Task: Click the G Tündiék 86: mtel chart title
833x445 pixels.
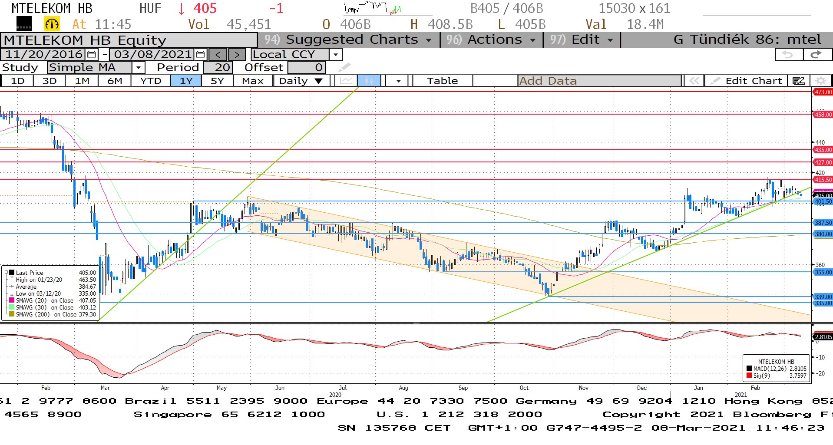Action: coord(747,40)
